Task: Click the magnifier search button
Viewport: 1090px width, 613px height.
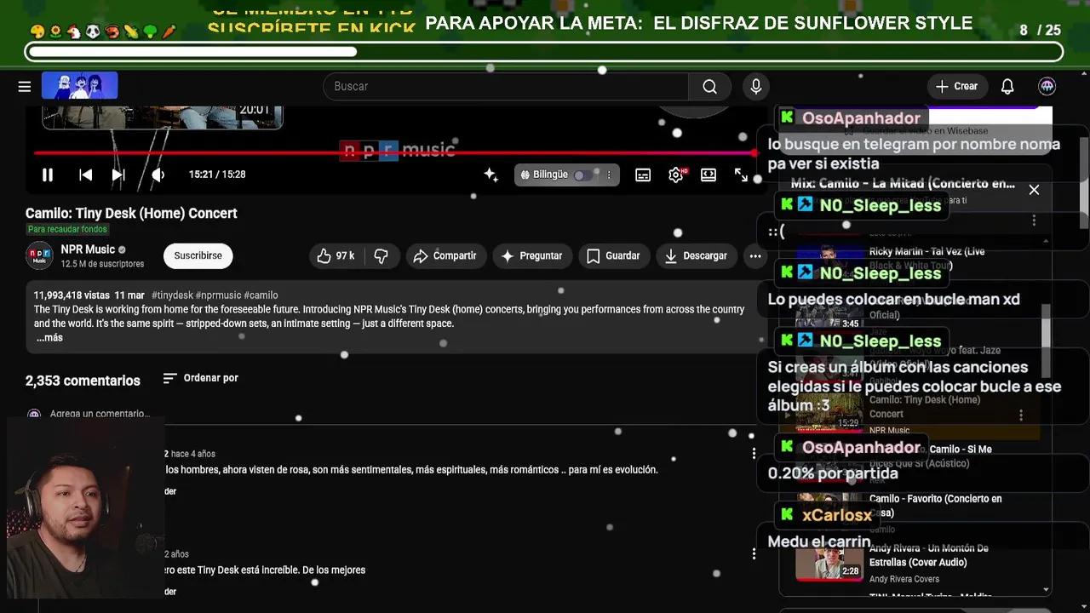Action: pos(709,86)
